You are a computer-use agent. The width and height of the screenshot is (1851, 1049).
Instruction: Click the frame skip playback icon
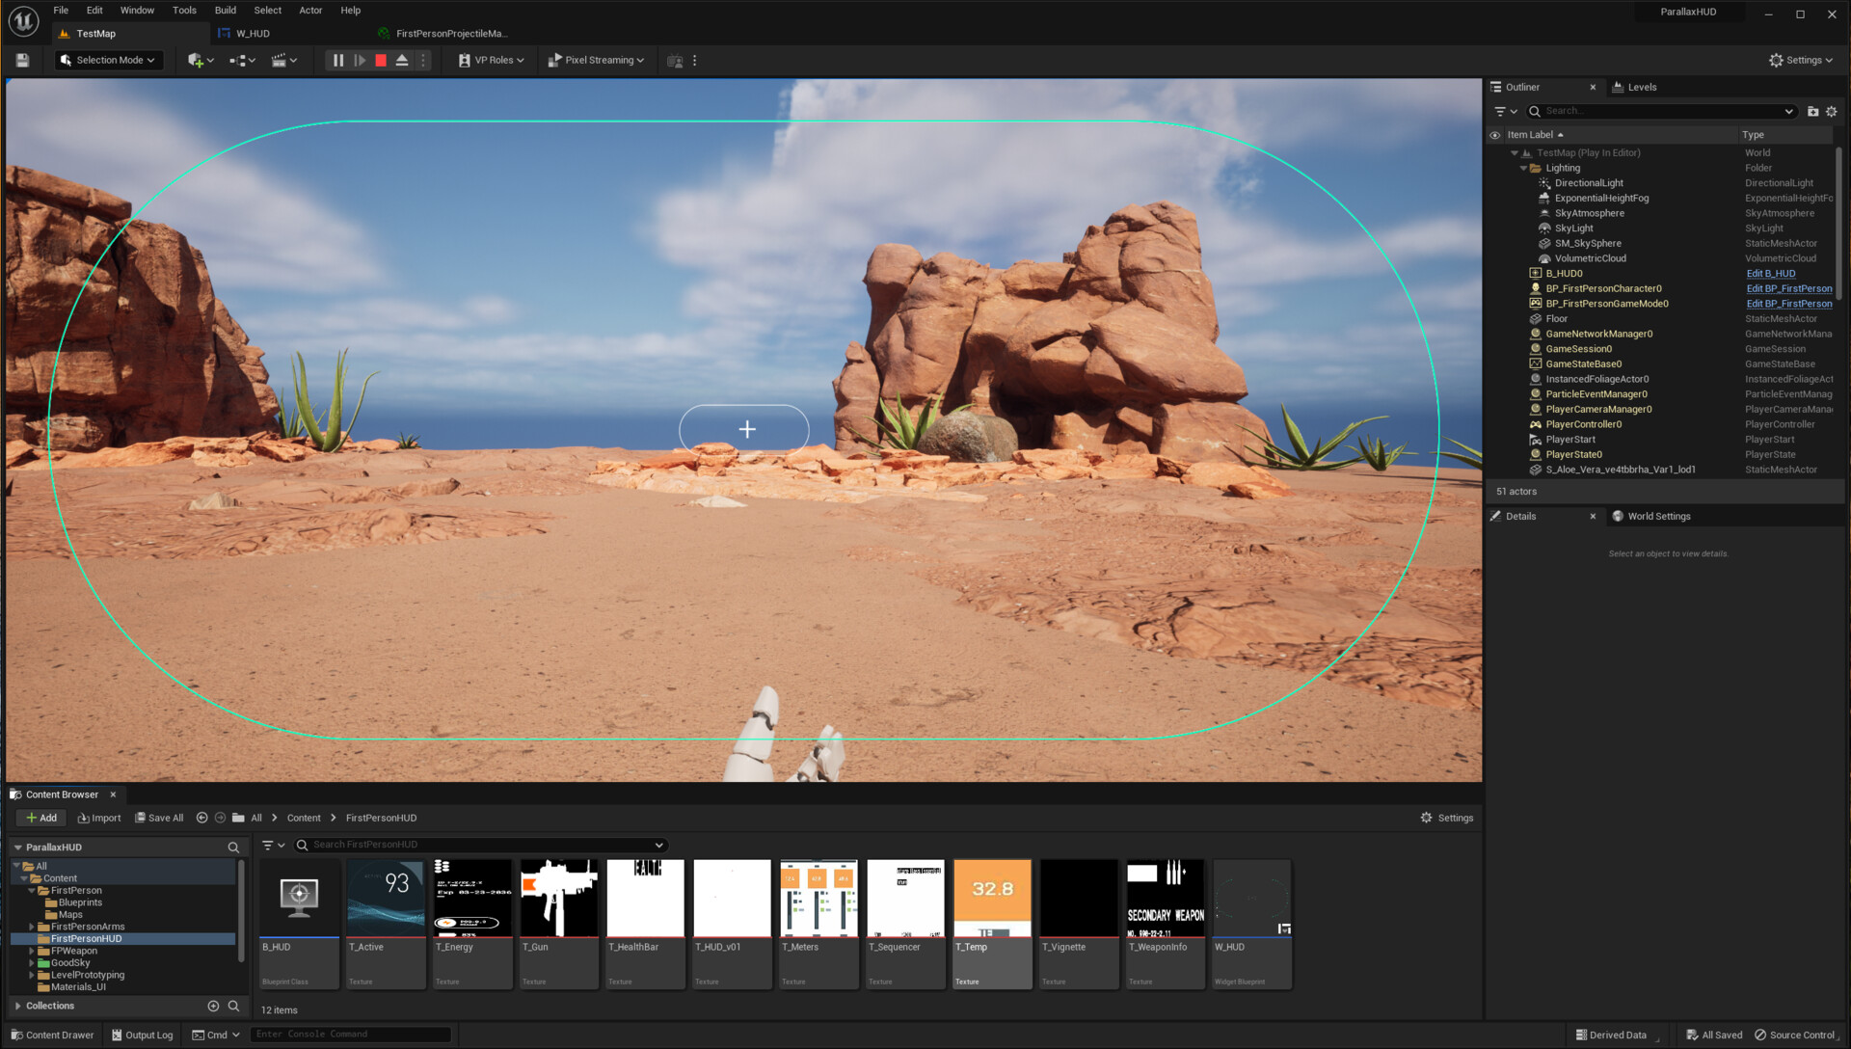(360, 60)
